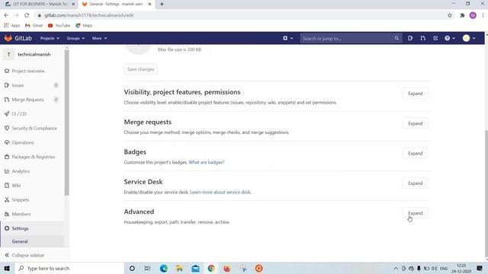
Task: Open the What are badges? link
Action: tap(207, 162)
